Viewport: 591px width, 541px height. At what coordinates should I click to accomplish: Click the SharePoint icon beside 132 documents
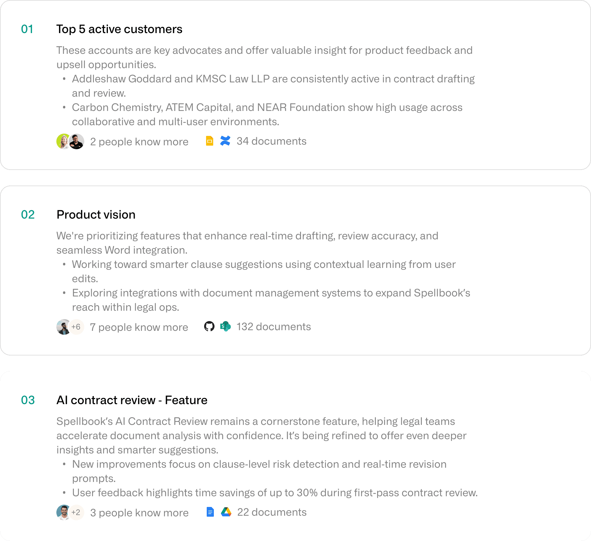tap(226, 326)
